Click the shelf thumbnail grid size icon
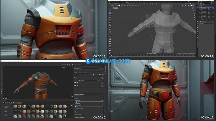216x121 pixels. (71, 105)
